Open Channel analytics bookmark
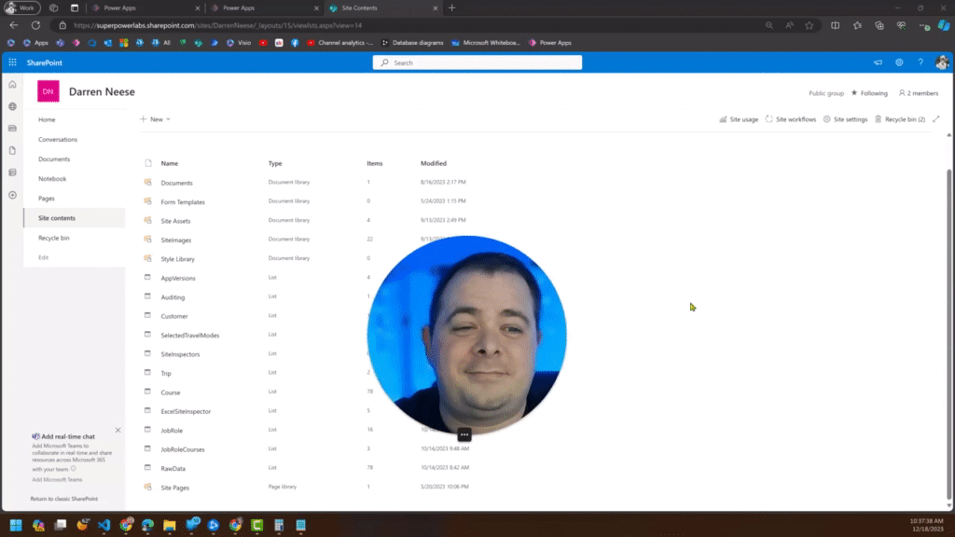Image resolution: width=955 pixels, height=537 pixels. point(340,43)
